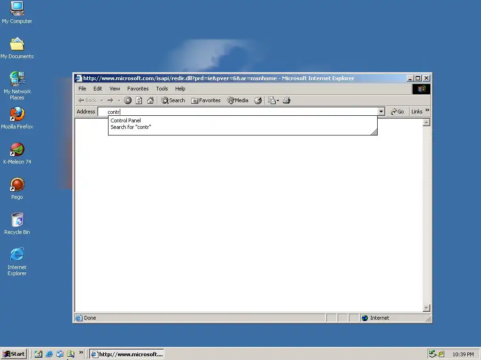Image resolution: width=481 pixels, height=360 pixels.
Task: Open the My Documents desktop icon
Action: (x=17, y=48)
